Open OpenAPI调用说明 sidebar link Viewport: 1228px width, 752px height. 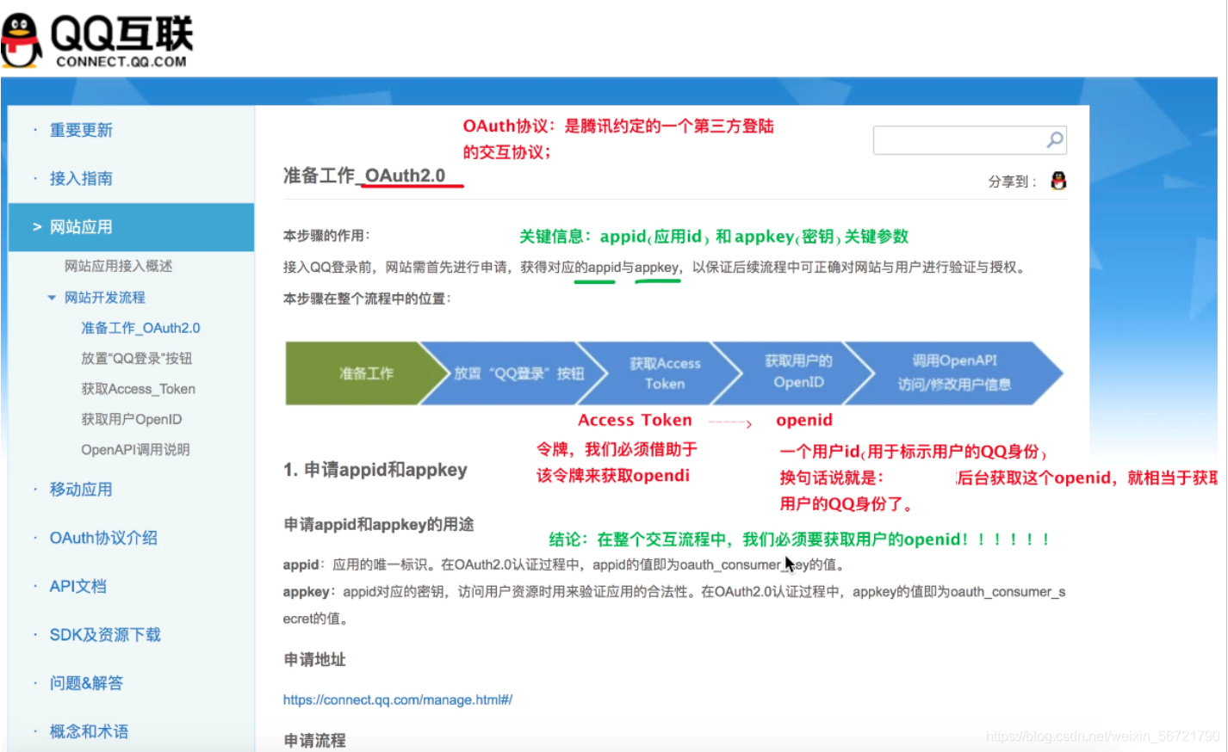pyautogui.click(x=135, y=449)
